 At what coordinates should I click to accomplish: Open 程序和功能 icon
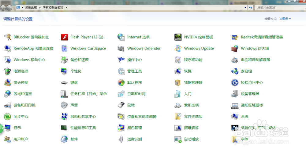coord(178,60)
